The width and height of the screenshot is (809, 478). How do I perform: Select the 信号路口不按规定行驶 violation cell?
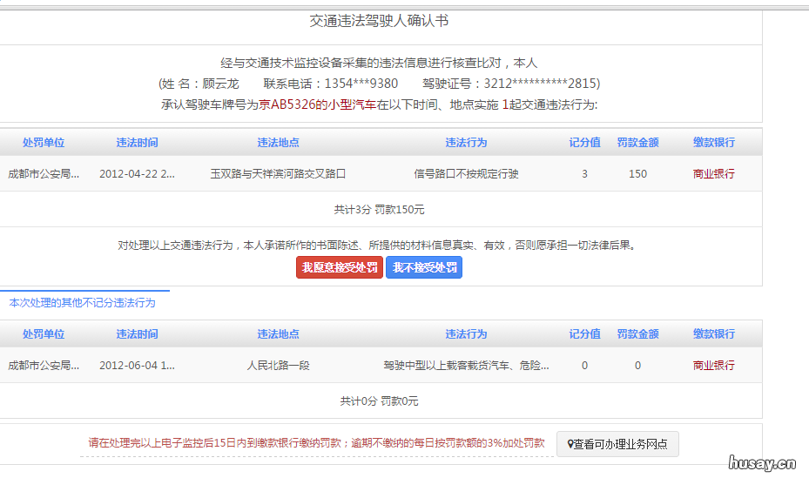pos(466,174)
